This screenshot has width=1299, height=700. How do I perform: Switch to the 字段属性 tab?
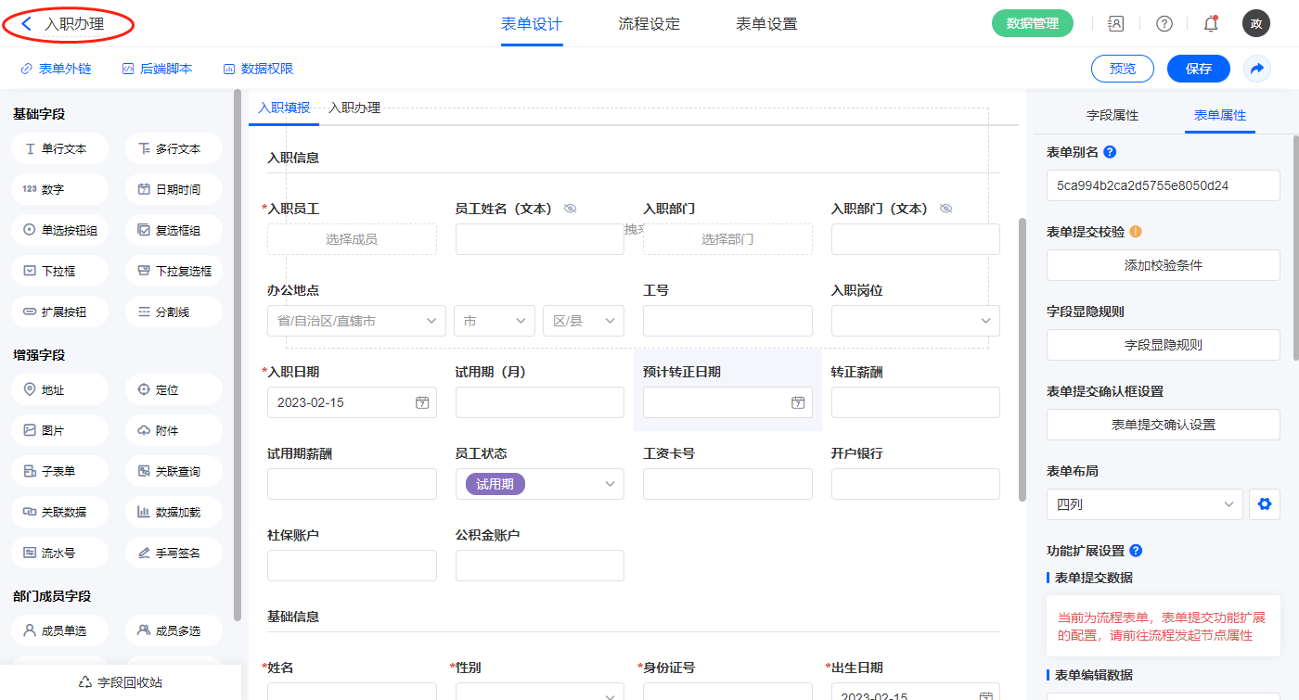point(1112,115)
